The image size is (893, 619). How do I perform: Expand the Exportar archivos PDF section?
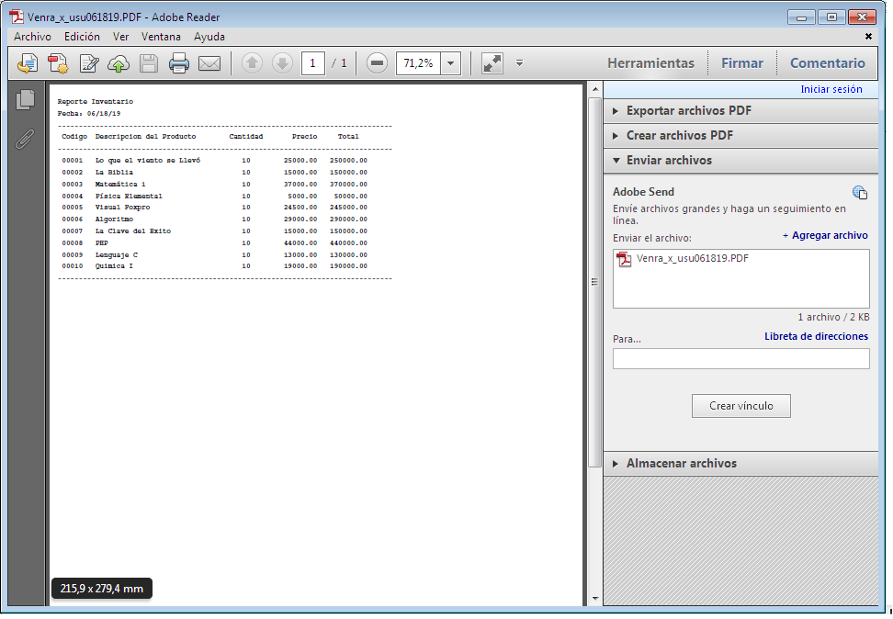click(x=740, y=111)
